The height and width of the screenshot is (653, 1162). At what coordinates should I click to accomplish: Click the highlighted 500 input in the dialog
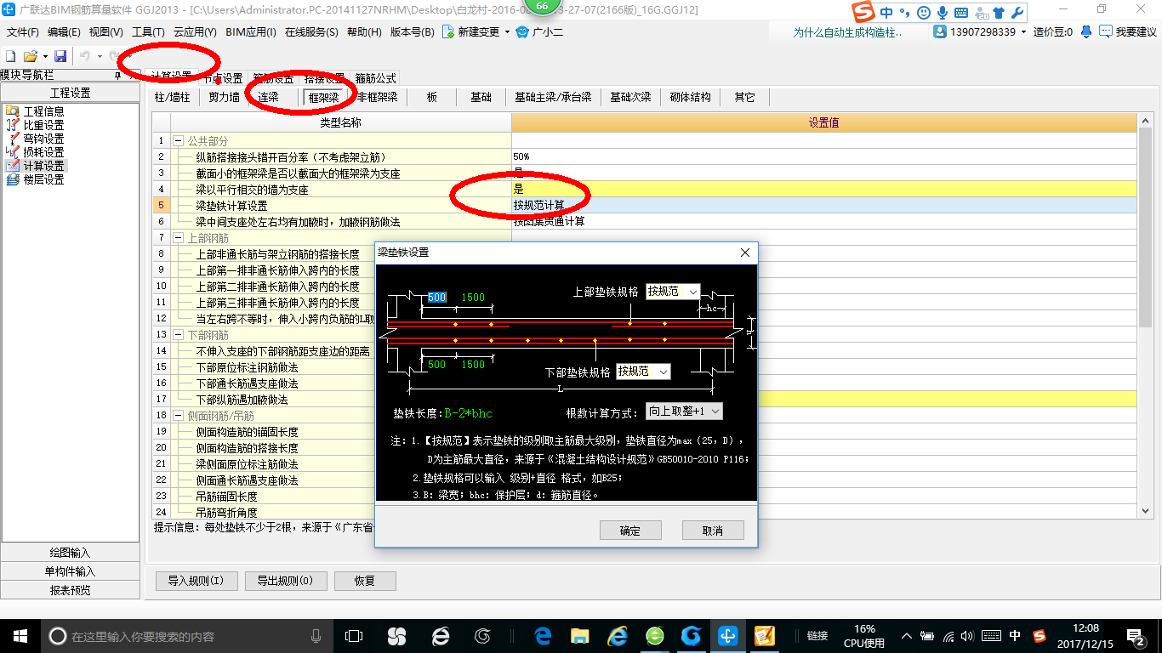(436, 298)
